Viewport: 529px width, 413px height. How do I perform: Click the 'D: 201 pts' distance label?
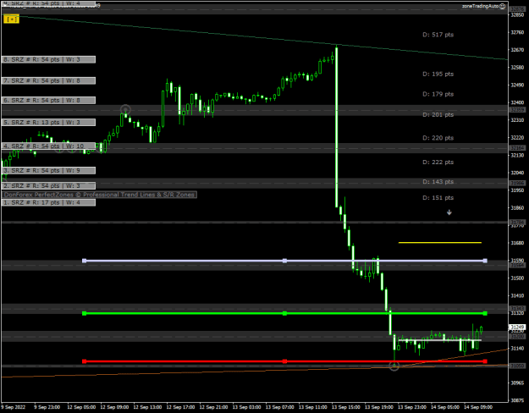click(x=438, y=115)
